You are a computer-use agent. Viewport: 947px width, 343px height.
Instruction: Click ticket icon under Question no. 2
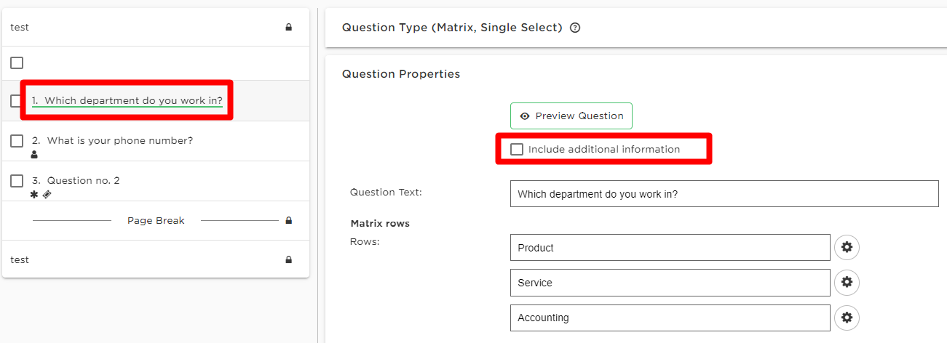[47, 194]
